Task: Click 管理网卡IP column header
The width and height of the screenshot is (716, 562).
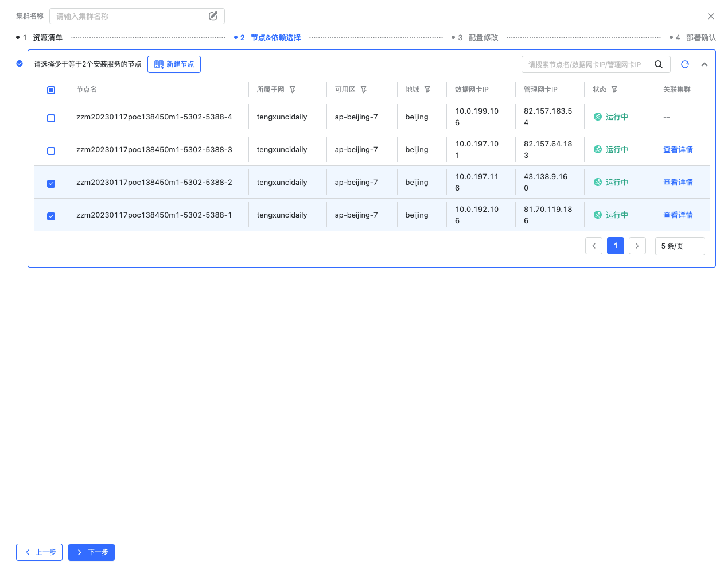Action: coord(540,90)
